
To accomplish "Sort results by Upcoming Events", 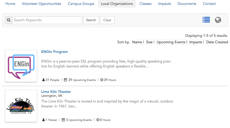I will 171,42.
